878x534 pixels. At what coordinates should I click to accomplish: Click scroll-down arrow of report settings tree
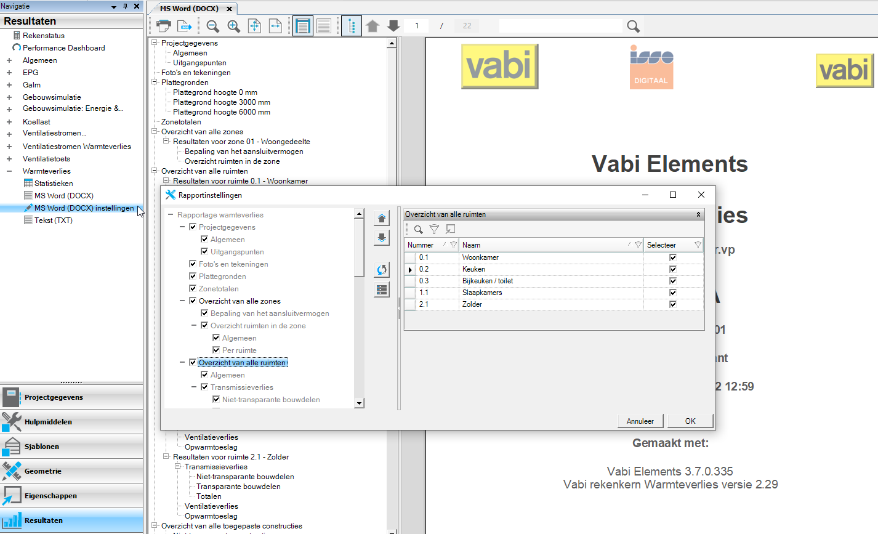pyautogui.click(x=360, y=403)
